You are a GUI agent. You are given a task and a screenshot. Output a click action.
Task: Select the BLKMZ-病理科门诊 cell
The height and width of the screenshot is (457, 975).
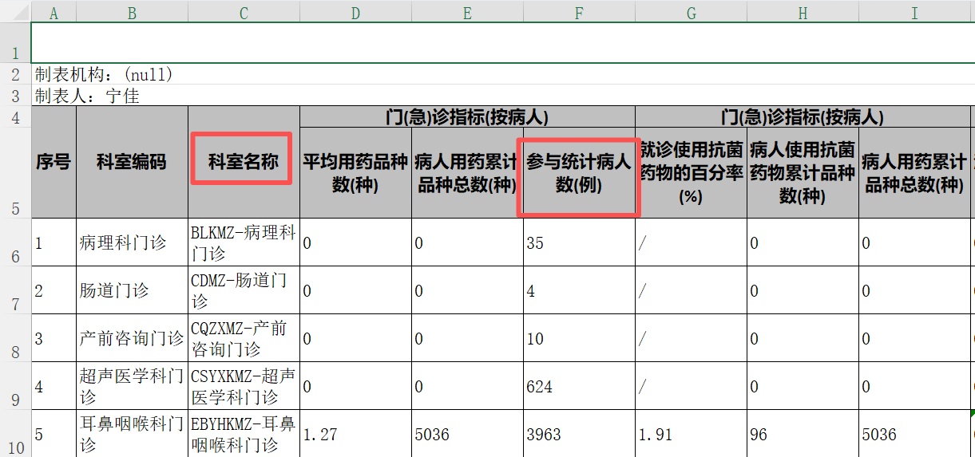click(x=244, y=242)
